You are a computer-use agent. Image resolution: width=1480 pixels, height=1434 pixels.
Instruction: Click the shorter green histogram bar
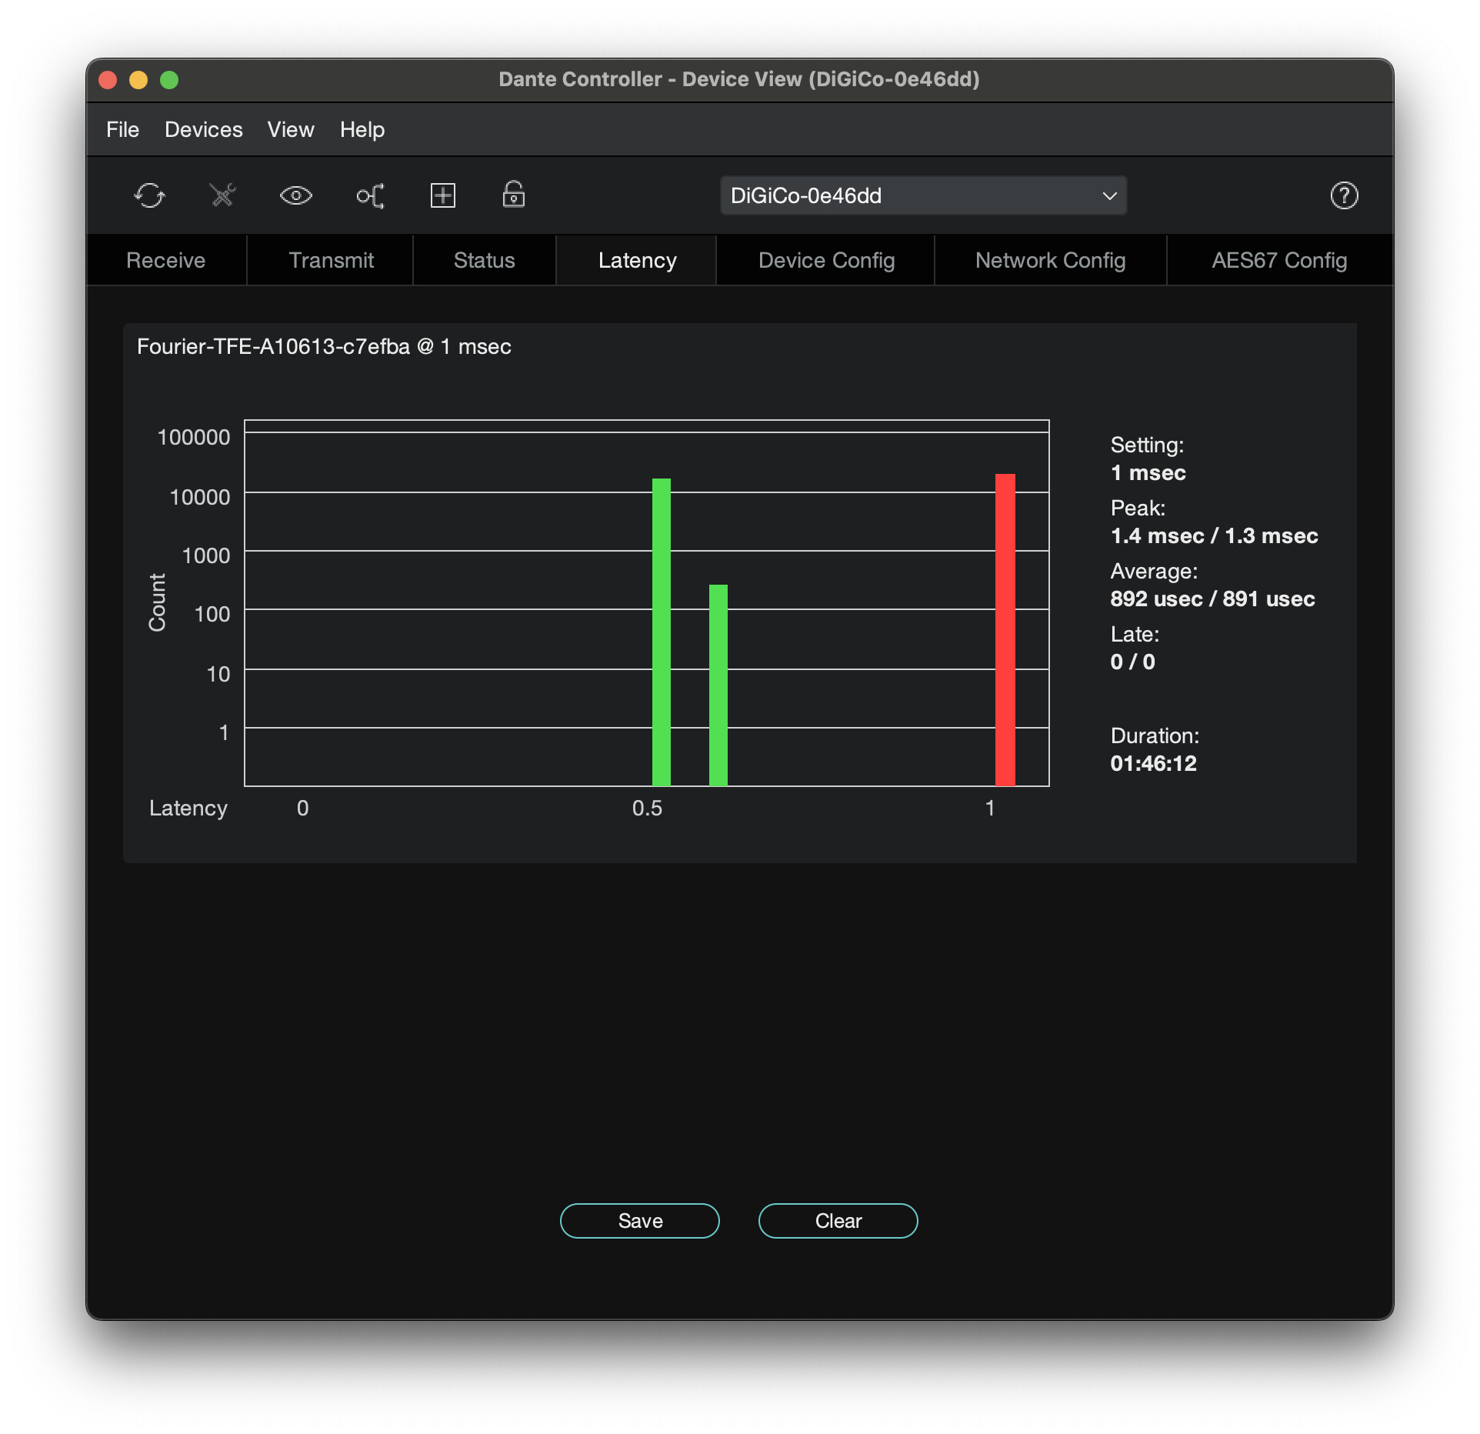[x=718, y=685]
